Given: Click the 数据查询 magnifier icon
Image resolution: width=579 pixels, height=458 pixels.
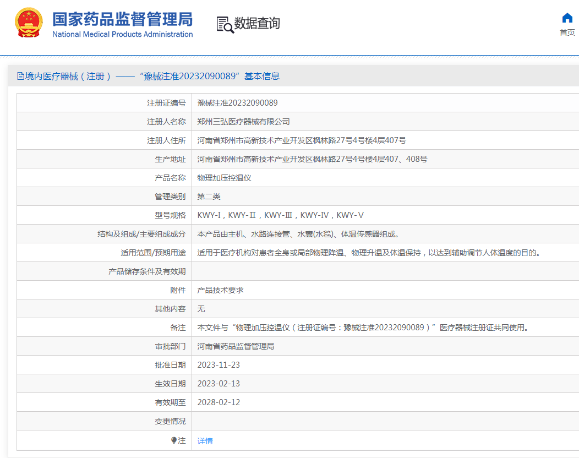Looking at the screenshot, I should [x=223, y=24].
